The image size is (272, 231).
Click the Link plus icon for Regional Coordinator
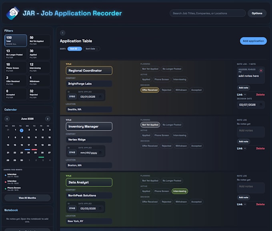245,95
